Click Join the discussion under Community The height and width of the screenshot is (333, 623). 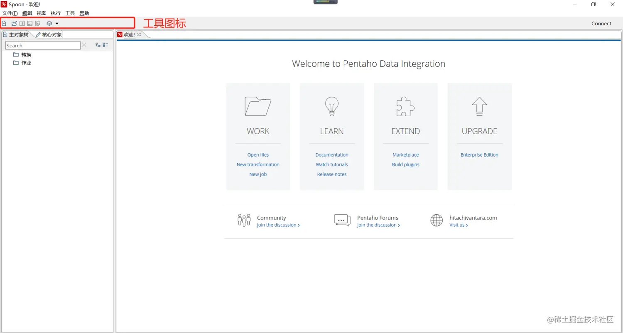coord(278,225)
